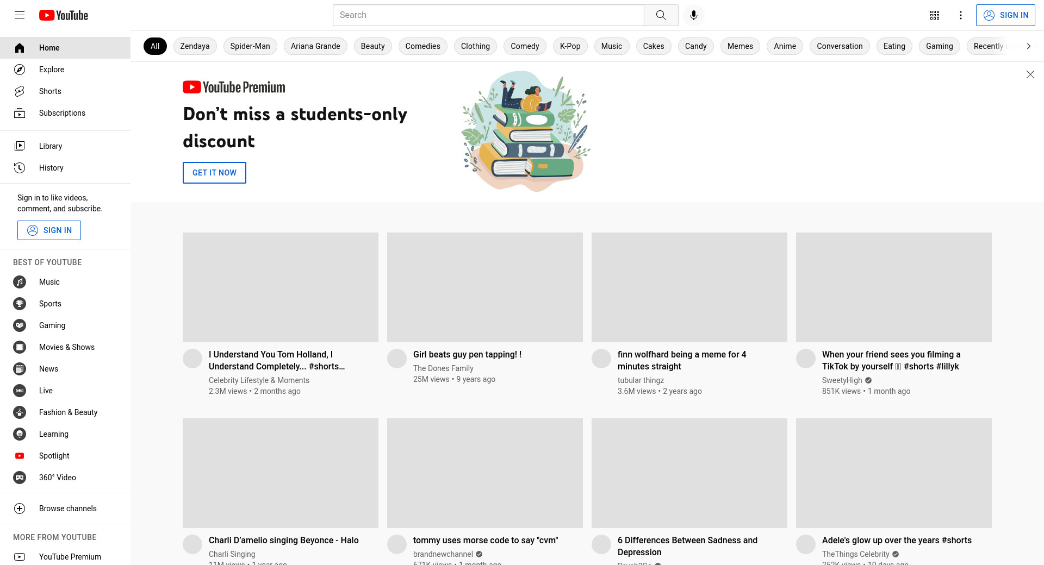Open 360° Video category
The image size is (1044, 565).
[65, 478]
